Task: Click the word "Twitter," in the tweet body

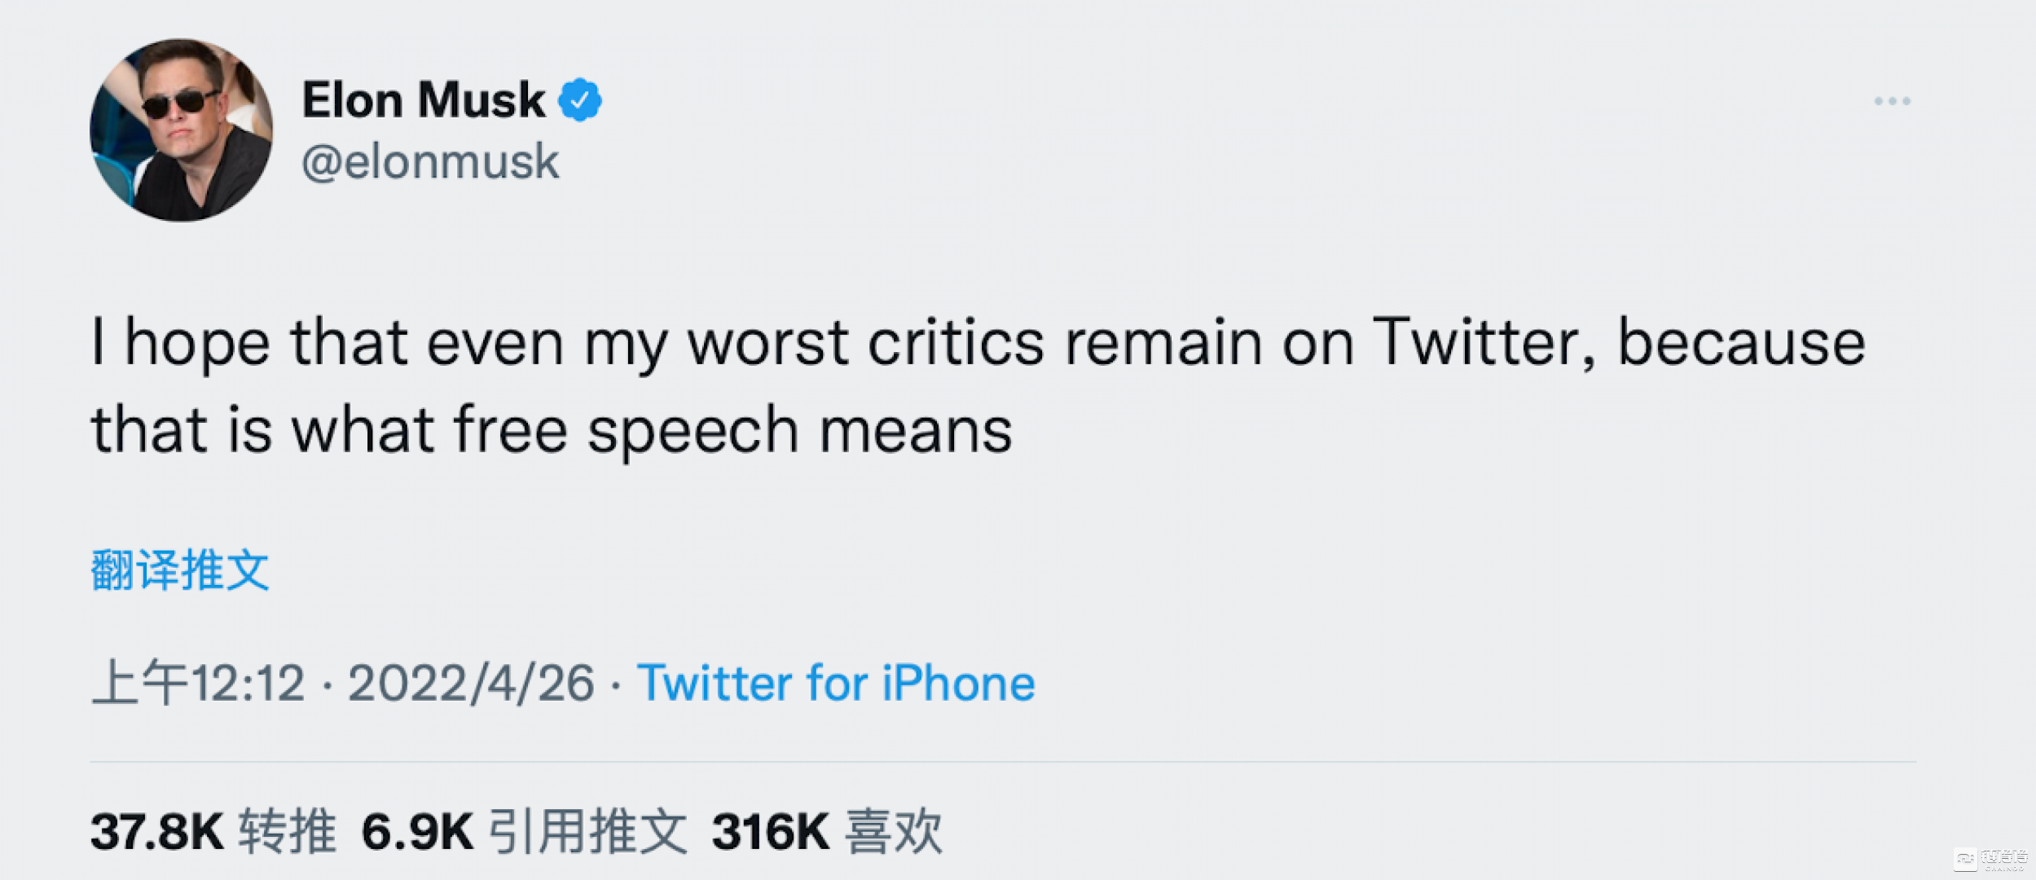Action: tap(1484, 342)
